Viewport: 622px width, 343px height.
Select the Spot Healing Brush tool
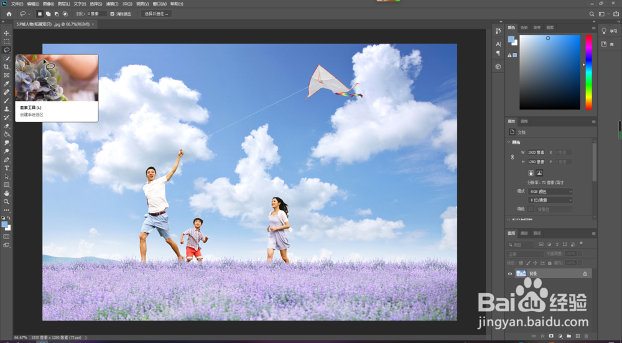coord(6,92)
